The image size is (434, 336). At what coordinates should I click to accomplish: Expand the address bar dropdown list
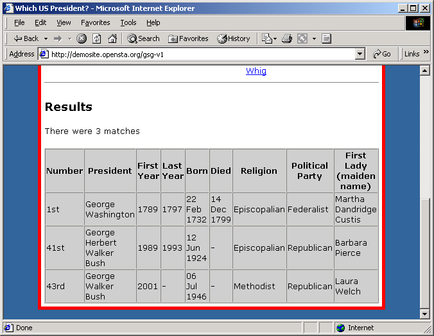(x=360, y=54)
